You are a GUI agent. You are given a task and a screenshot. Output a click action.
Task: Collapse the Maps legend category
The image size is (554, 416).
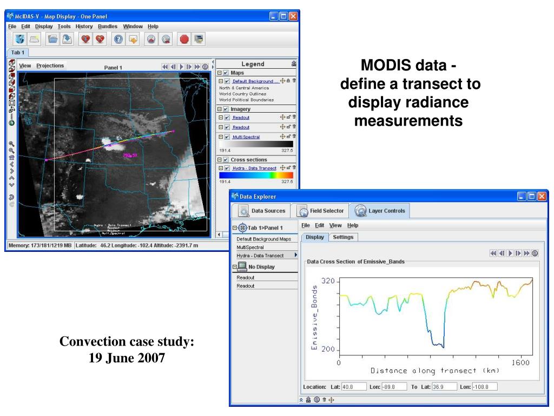220,73
